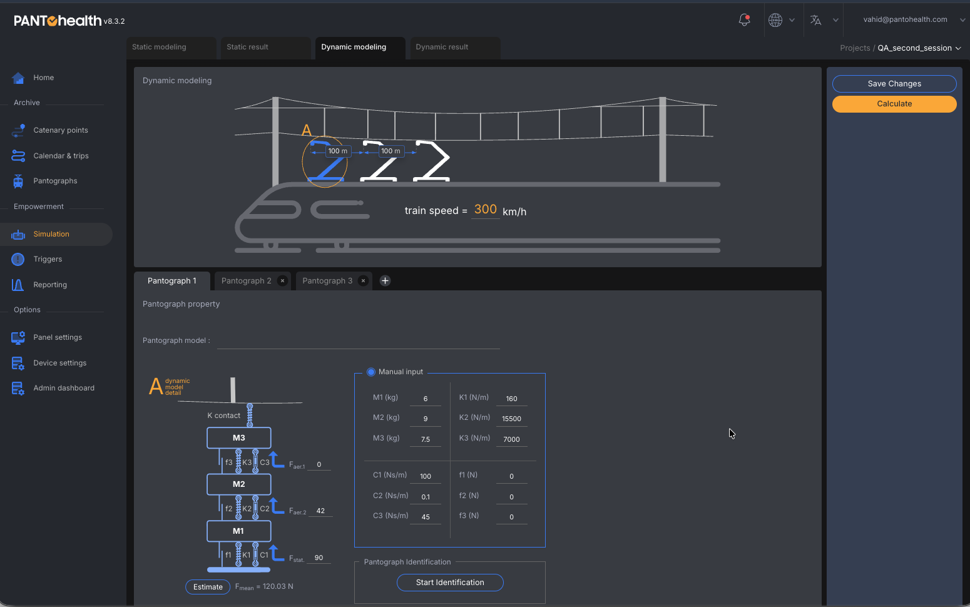The height and width of the screenshot is (607, 970).
Task: Add a new pantograph with plus icon
Action: click(x=385, y=281)
